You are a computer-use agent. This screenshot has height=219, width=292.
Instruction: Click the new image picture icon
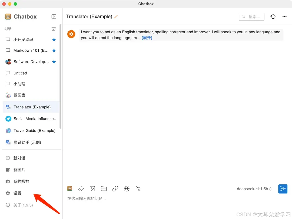(x=8, y=170)
